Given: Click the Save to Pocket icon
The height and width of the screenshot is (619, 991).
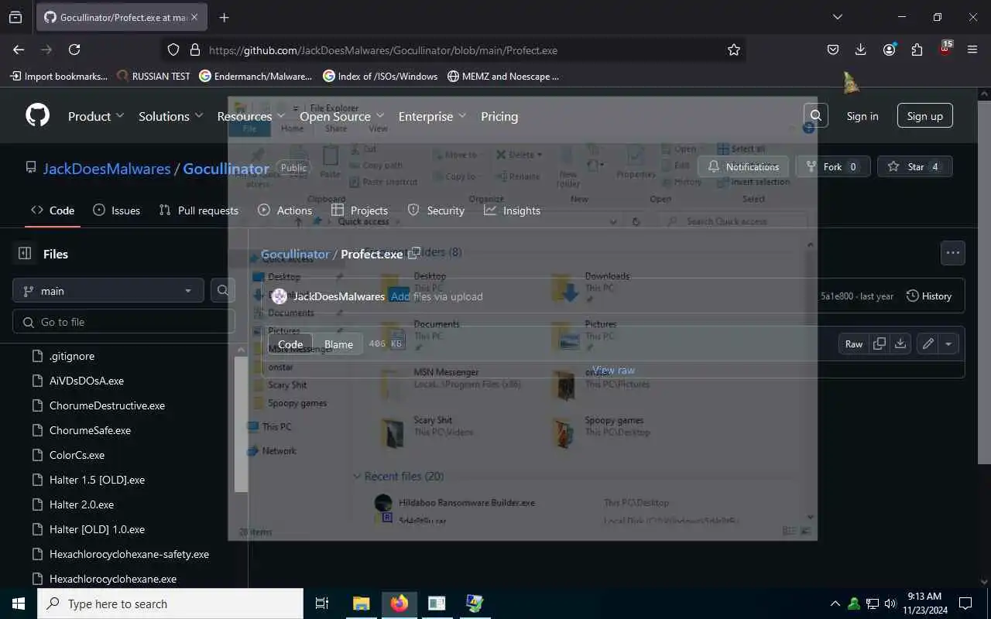Looking at the screenshot, I should coord(833,50).
